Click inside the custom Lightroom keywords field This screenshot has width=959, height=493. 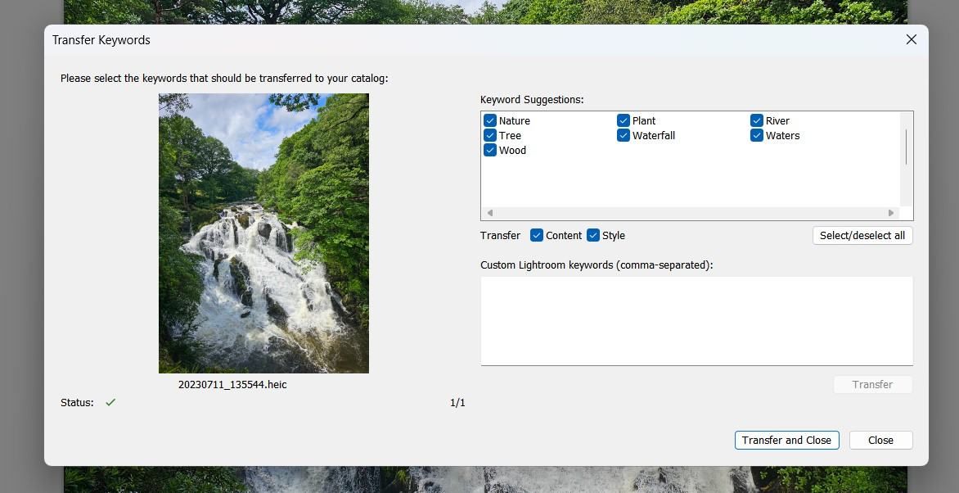pyautogui.click(x=696, y=320)
